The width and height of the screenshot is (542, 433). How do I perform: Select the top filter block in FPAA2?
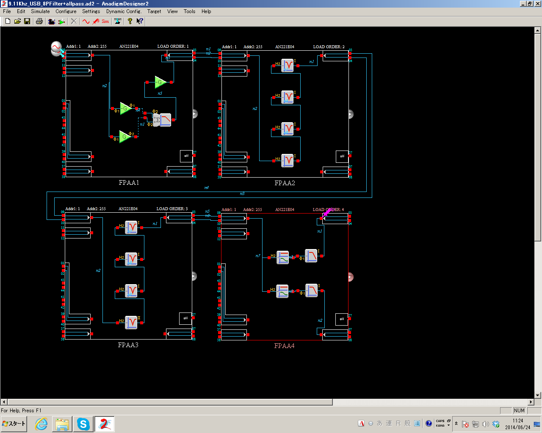click(x=288, y=66)
